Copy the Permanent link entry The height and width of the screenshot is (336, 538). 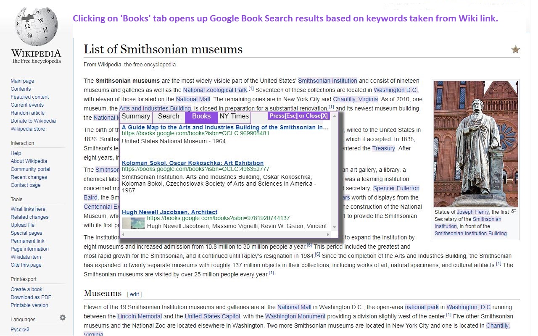28,241
